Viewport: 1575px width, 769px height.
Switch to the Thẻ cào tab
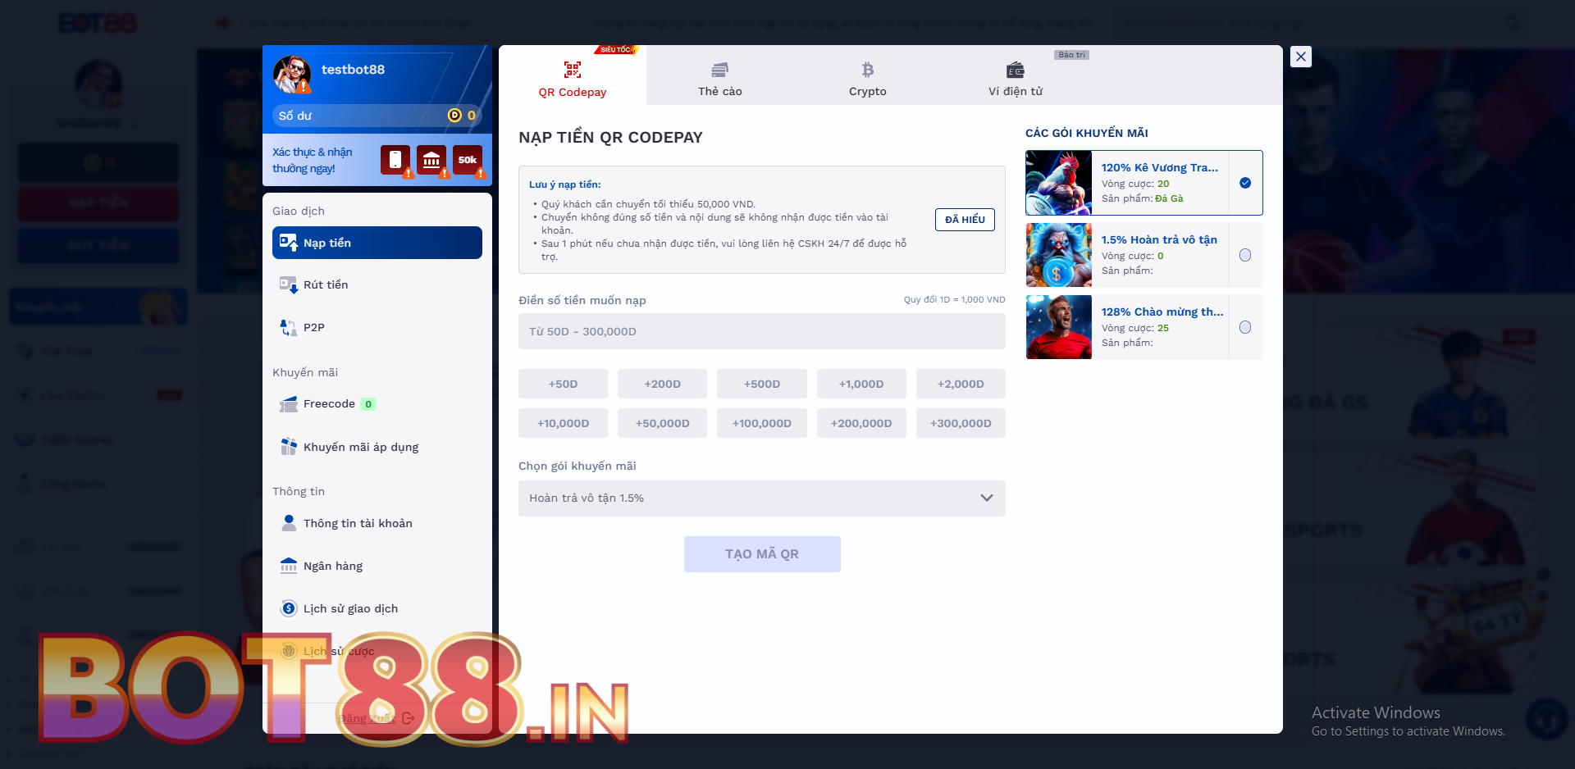719,79
